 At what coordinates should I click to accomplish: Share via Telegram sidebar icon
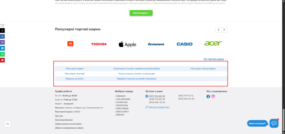point(2,48)
